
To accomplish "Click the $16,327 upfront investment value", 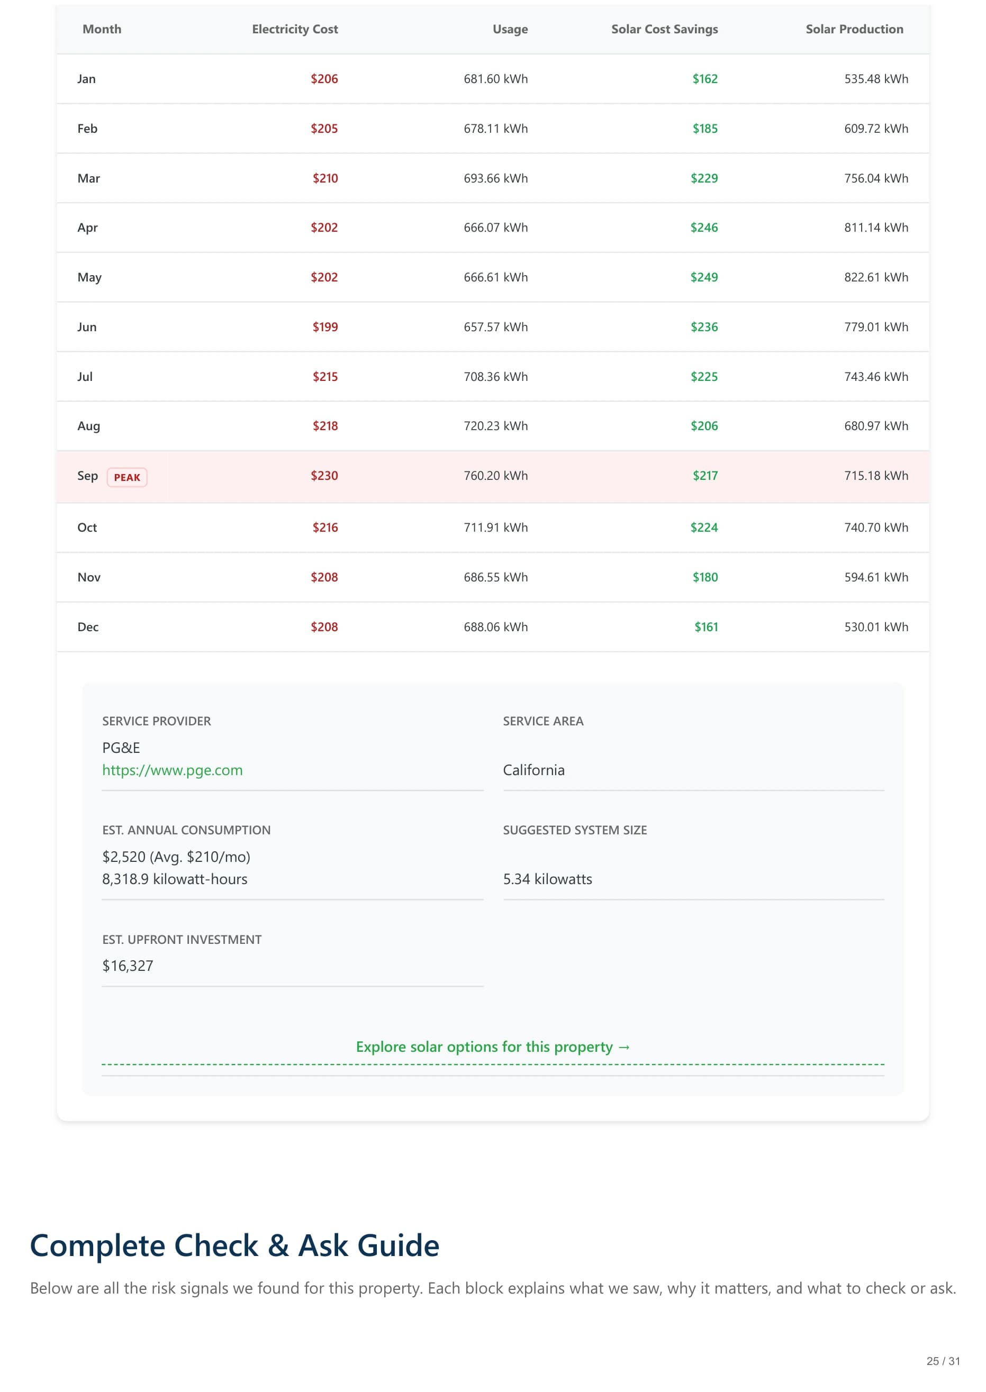I will click(x=128, y=966).
